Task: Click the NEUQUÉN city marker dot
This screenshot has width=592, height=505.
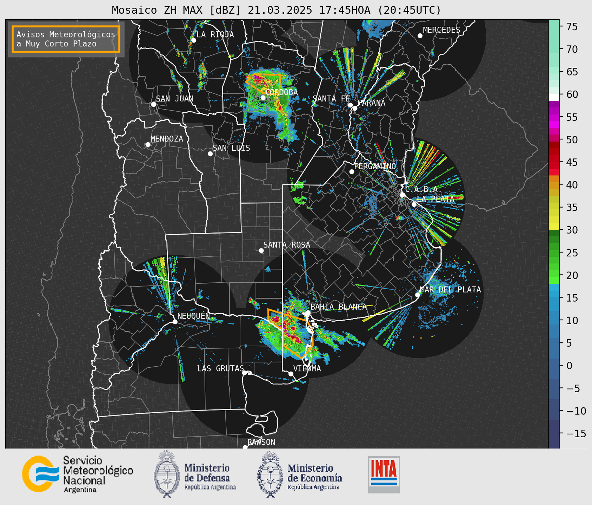Action: 175,322
